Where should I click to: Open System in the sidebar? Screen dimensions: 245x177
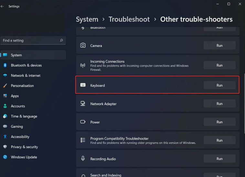coord(33,55)
